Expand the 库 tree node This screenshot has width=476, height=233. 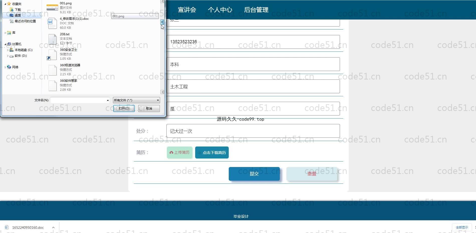(x=5, y=33)
